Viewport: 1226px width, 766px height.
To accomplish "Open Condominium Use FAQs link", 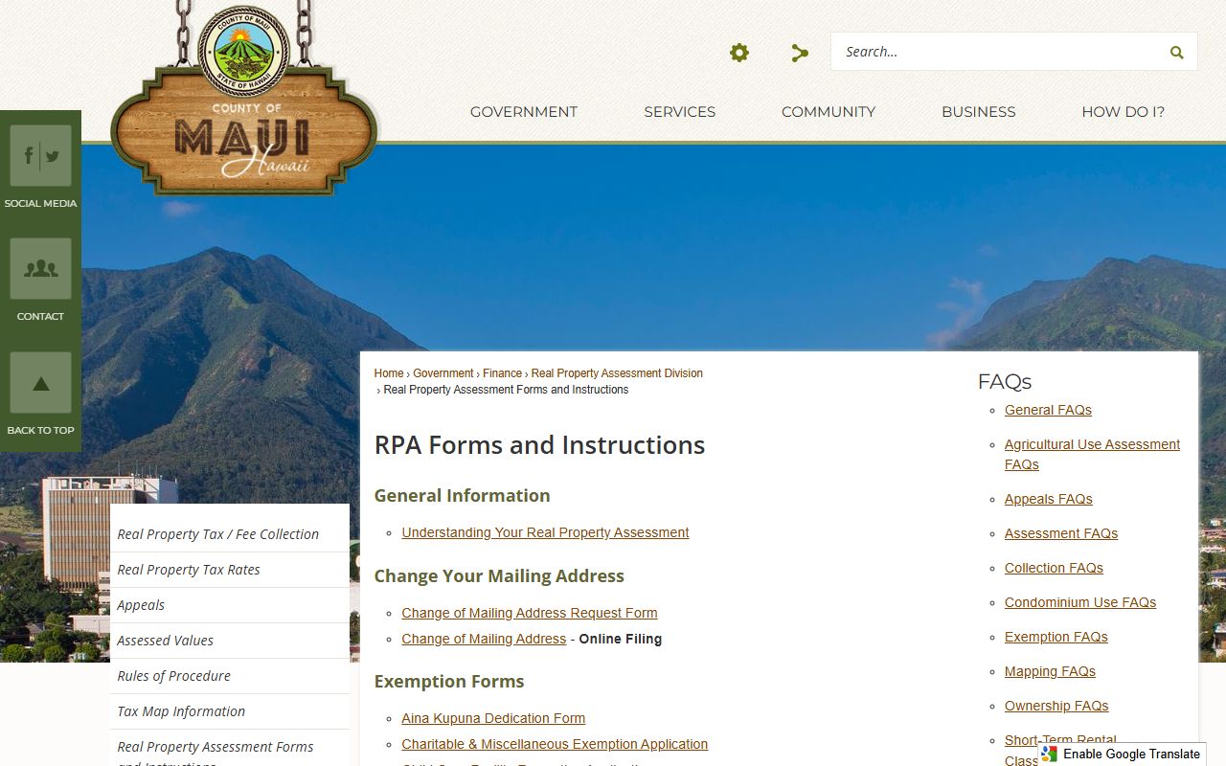I will tap(1080, 602).
